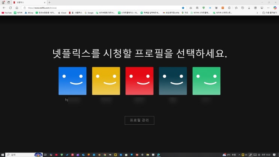Open the iCloud bookmark
The width and height of the screenshot is (279, 157).
point(62,13)
